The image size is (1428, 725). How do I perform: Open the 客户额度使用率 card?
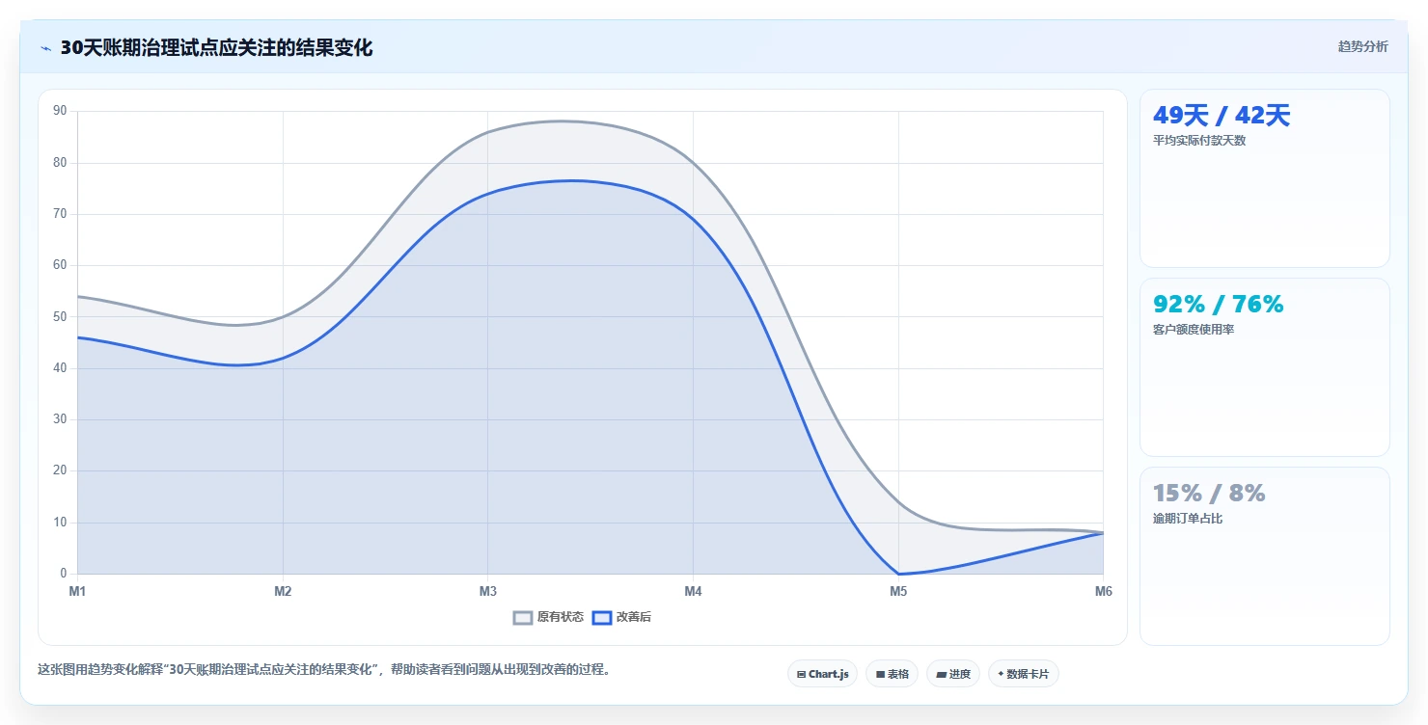[x=1264, y=367]
